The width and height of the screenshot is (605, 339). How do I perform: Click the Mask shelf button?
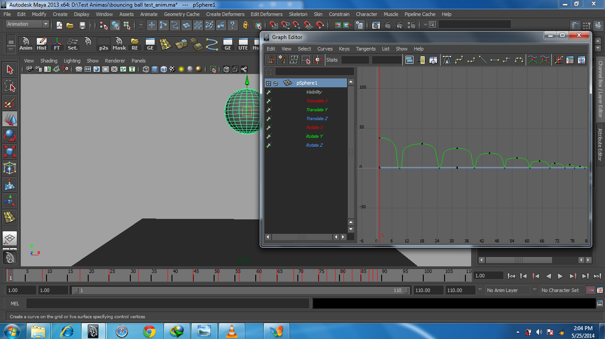tap(119, 44)
